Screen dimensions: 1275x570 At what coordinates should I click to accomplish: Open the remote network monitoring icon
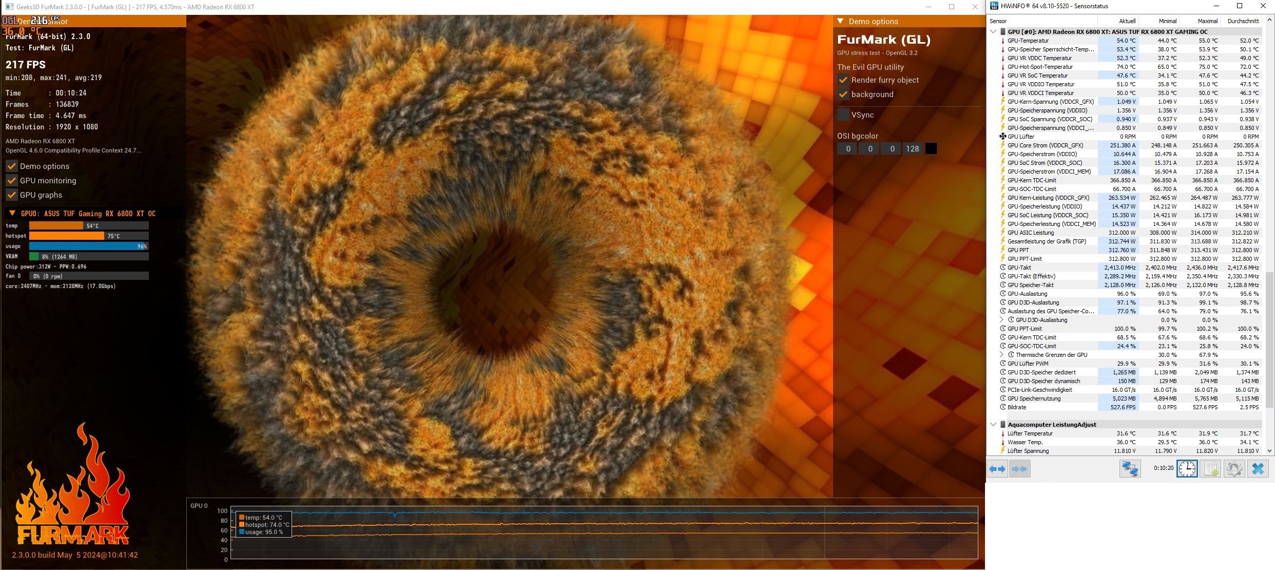click(x=1130, y=469)
